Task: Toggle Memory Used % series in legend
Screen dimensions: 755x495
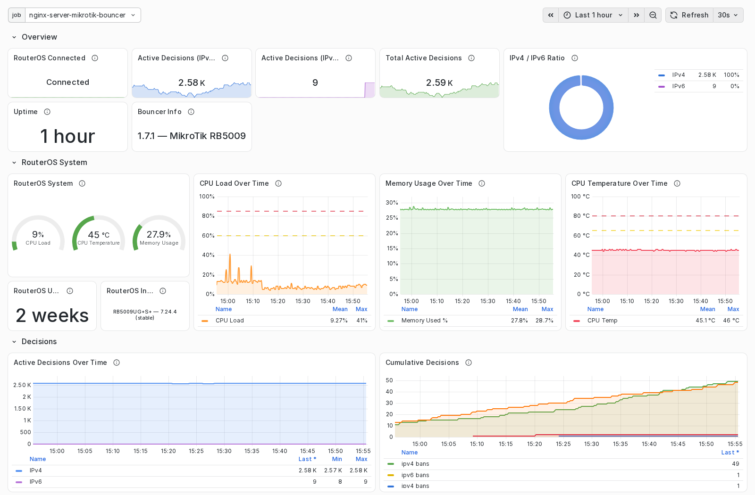Action: (x=424, y=321)
